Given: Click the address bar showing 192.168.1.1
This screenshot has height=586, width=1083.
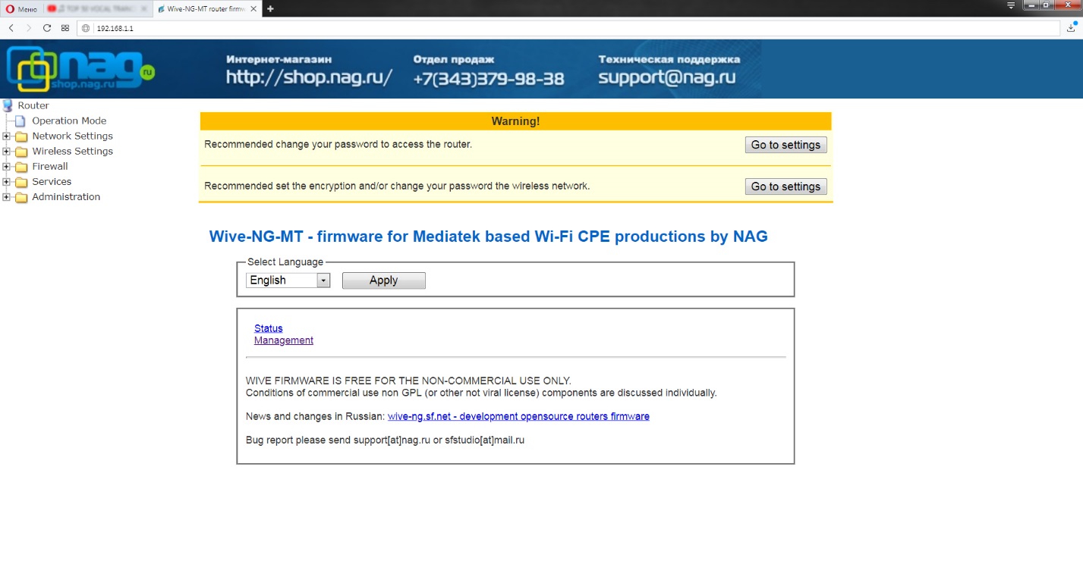Looking at the screenshot, I should click(x=569, y=28).
